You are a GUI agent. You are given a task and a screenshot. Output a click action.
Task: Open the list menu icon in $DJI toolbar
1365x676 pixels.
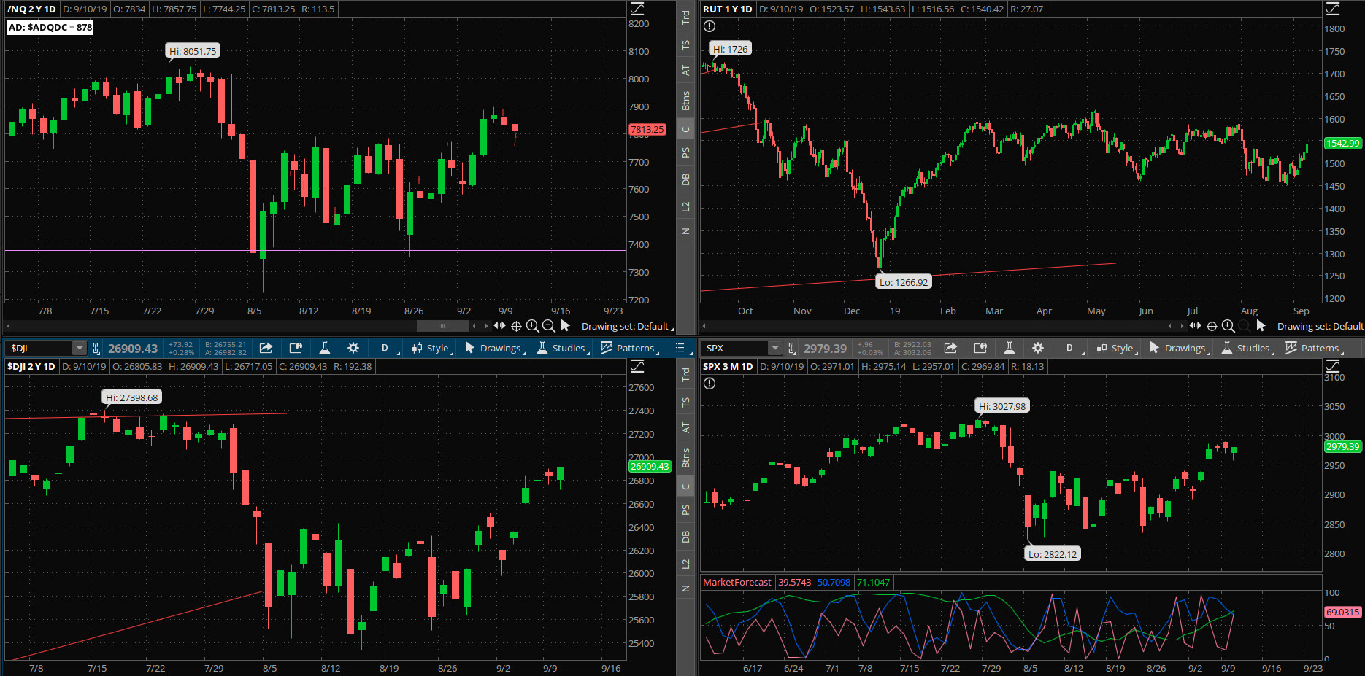[x=680, y=348]
